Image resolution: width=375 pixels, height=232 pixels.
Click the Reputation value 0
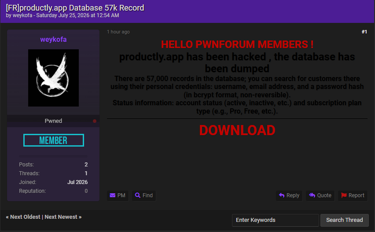(86, 191)
